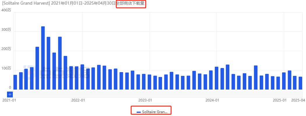
Task: Click the 2021-01 x-axis label
Action: (x=9, y=100)
